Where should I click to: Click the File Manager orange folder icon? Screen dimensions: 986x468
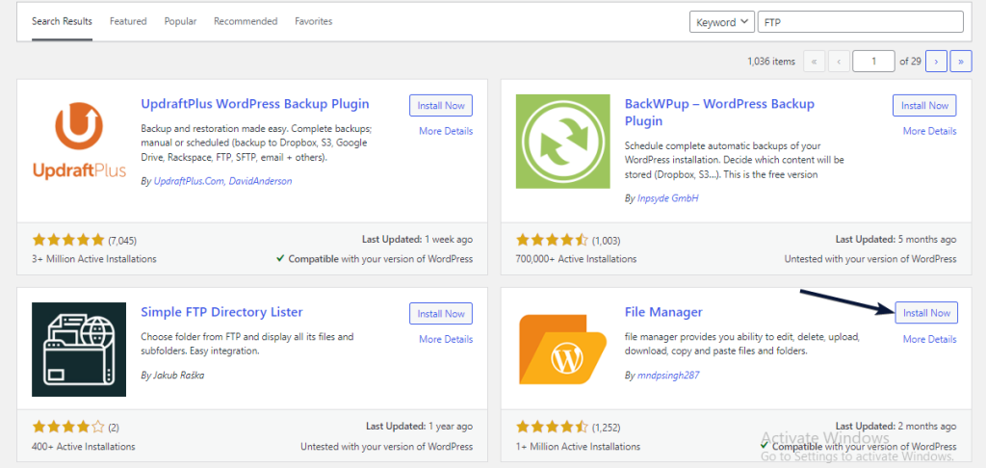(563, 349)
